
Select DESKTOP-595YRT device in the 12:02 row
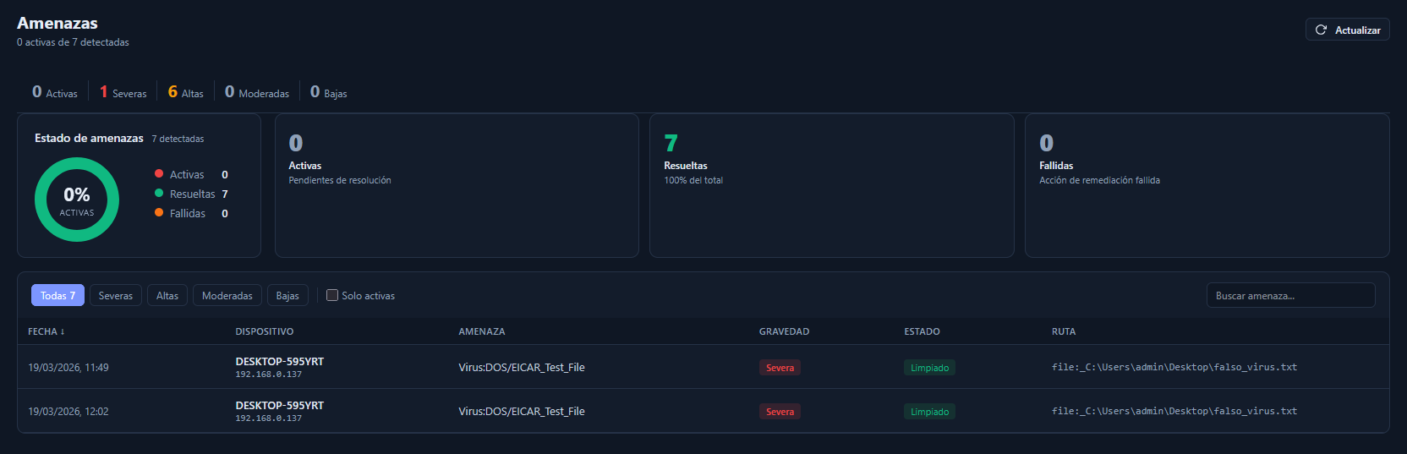(x=280, y=406)
